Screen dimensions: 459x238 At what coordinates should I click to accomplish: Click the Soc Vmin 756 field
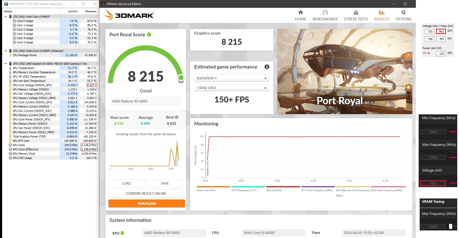[430, 39]
